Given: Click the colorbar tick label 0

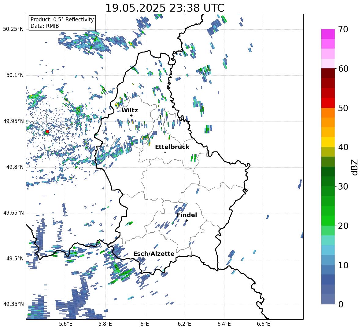Looking at the screenshot, I should pos(341,304).
